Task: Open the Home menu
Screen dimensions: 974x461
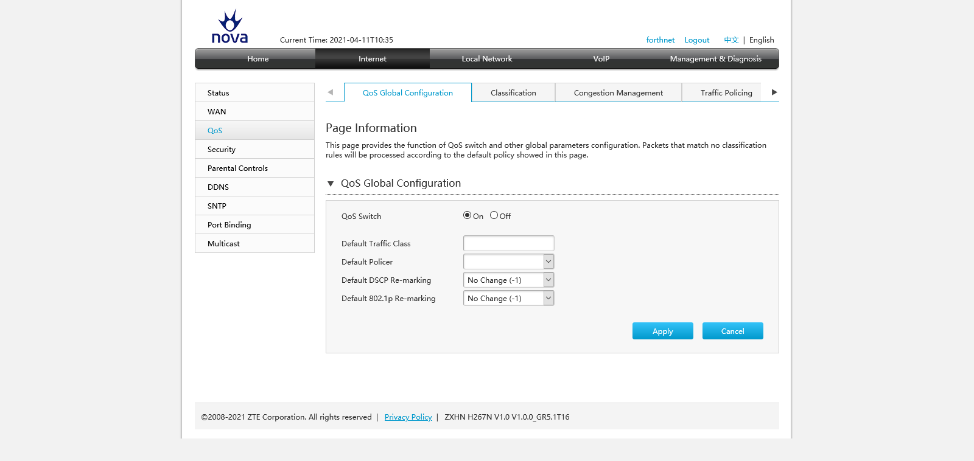Action: 258,59
